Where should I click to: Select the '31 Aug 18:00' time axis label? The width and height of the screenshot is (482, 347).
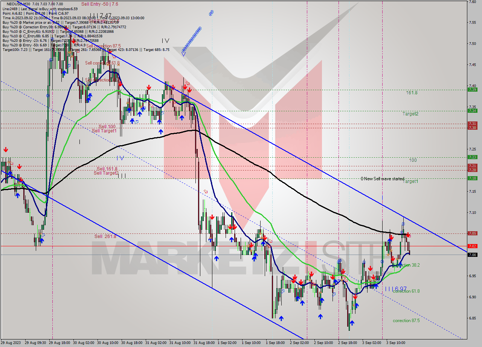203,343
